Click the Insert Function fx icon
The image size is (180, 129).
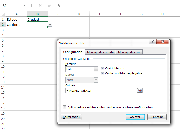tap(59, 5)
